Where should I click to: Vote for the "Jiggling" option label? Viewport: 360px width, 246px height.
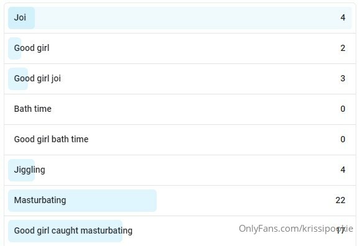29,170
